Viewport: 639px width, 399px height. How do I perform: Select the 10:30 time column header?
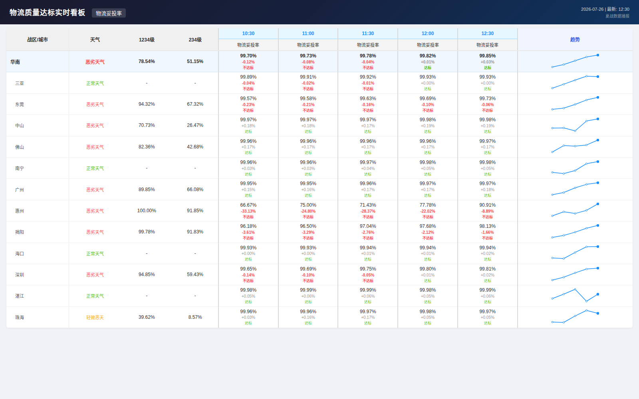click(248, 34)
